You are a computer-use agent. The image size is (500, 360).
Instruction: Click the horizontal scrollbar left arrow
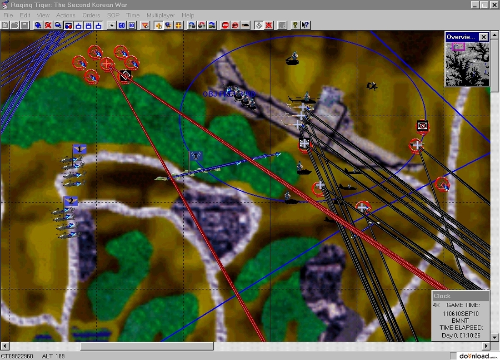[5, 345]
